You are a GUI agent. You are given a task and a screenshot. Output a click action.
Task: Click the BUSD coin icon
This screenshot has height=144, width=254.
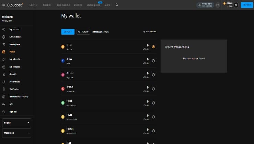click(x=63, y=131)
